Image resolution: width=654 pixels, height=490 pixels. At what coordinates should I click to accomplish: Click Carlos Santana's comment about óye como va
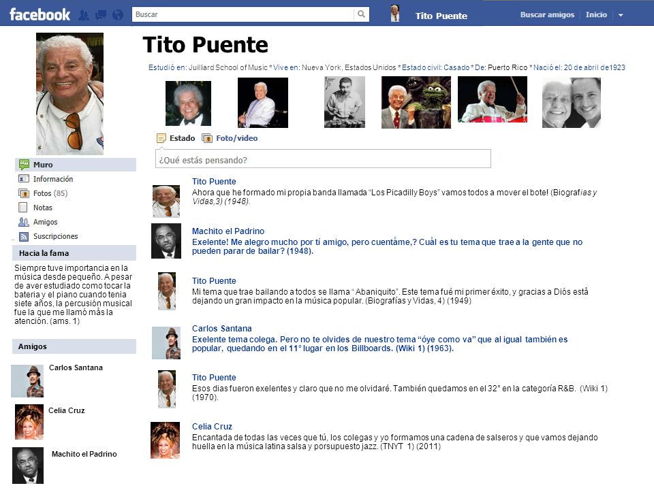click(x=379, y=344)
